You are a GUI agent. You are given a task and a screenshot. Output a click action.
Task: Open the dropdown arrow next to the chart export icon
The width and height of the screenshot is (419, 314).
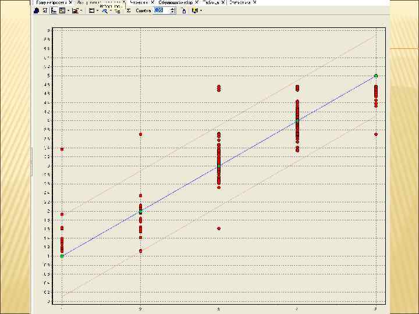(x=81, y=10)
